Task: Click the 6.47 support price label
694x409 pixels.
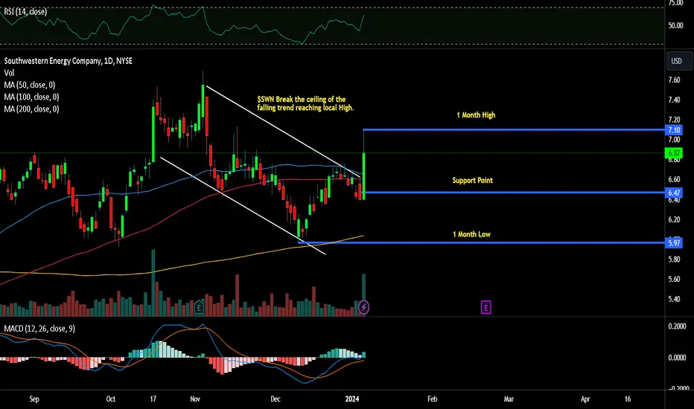Action: [674, 193]
